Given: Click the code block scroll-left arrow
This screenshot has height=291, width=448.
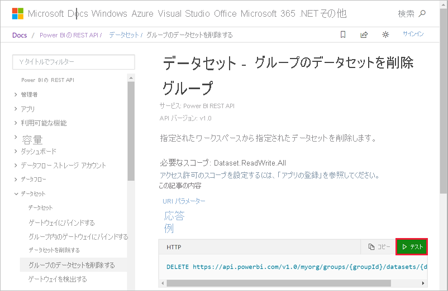Looking at the screenshot, I should tap(163, 283).
